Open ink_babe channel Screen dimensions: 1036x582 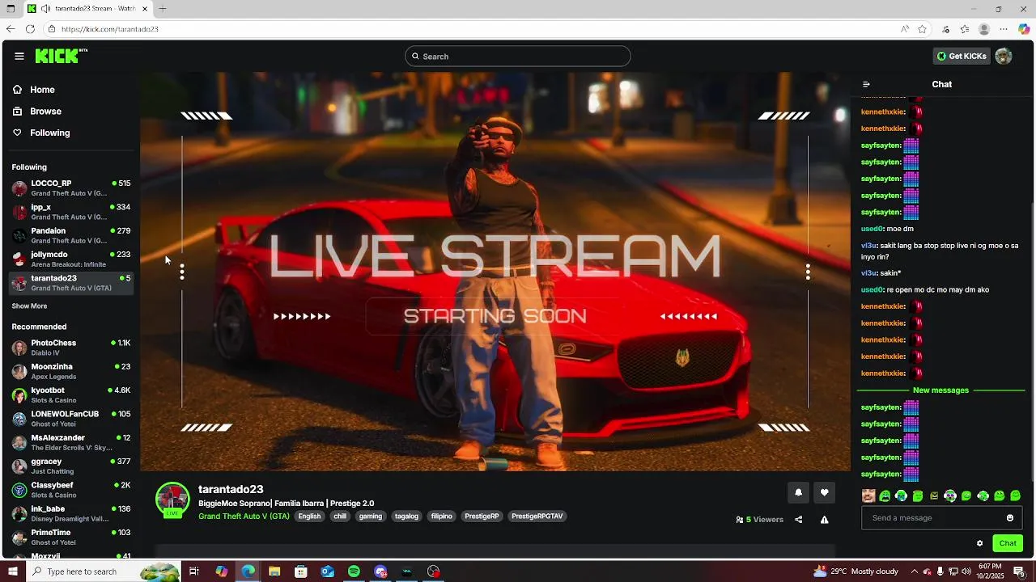click(x=71, y=514)
